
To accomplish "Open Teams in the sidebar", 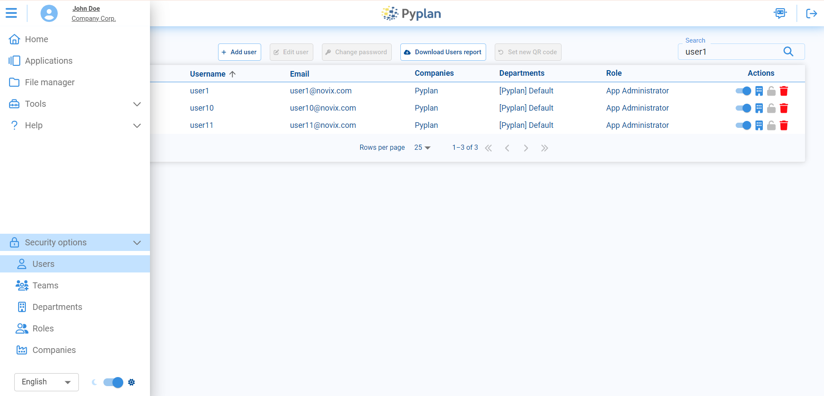I will (x=45, y=285).
